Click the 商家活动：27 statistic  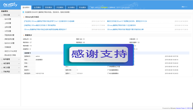point(27,42)
